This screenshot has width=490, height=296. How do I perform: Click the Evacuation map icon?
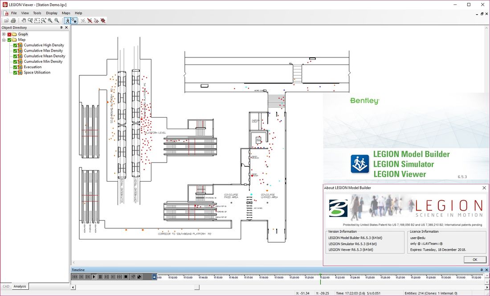click(x=20, y=67)
